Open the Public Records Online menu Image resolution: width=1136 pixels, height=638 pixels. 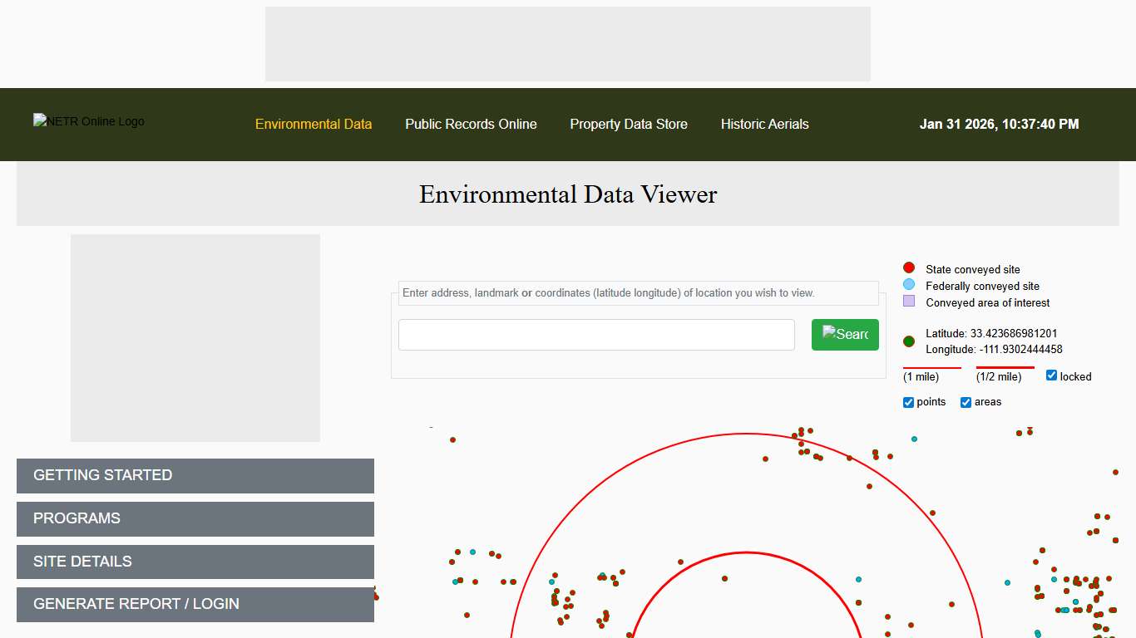tap(471, 124)
